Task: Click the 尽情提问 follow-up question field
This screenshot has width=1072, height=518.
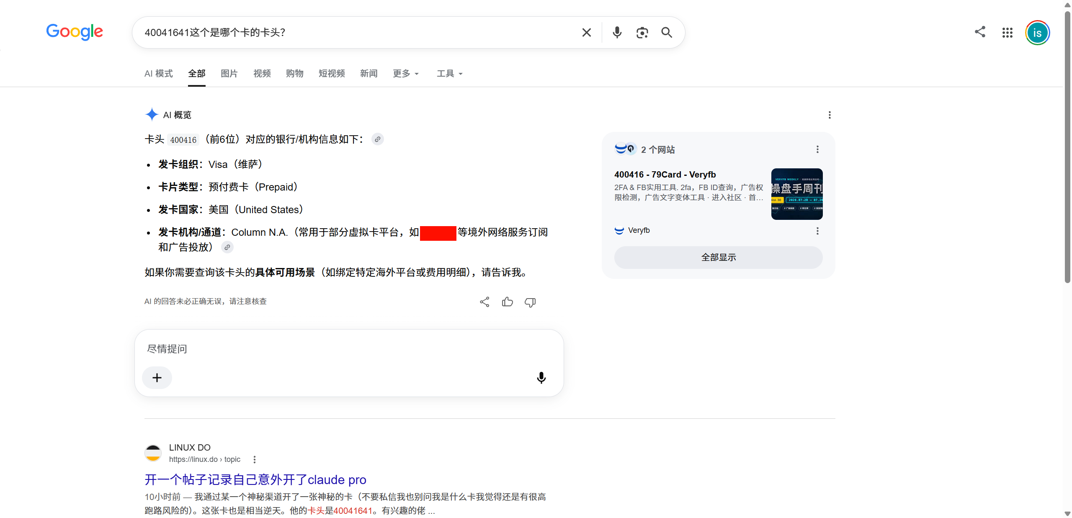Action: click(x=349, y=349)
